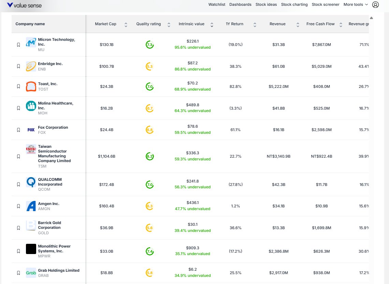
Task: Toggle bookmark for Fox Corporation
Action: 18,130
